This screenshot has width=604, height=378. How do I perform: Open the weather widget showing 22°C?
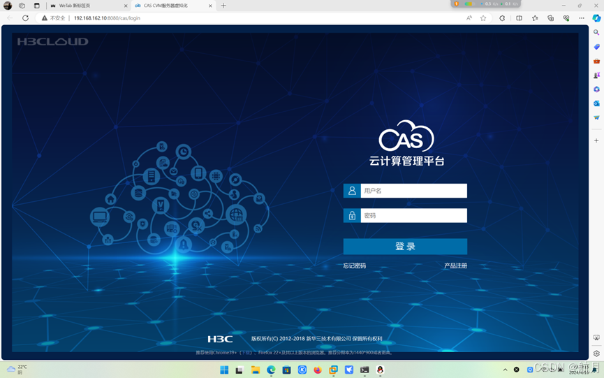click(x=17, y=370)
